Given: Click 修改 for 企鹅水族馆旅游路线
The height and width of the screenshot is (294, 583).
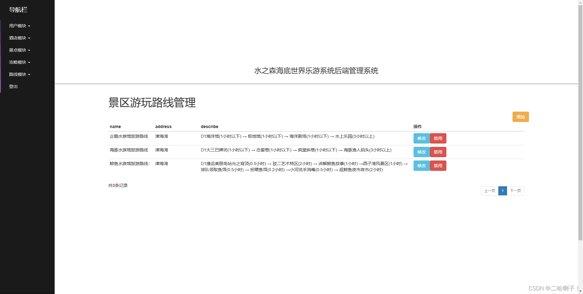Looking at the screenshot, I should [x=421, y=138].
